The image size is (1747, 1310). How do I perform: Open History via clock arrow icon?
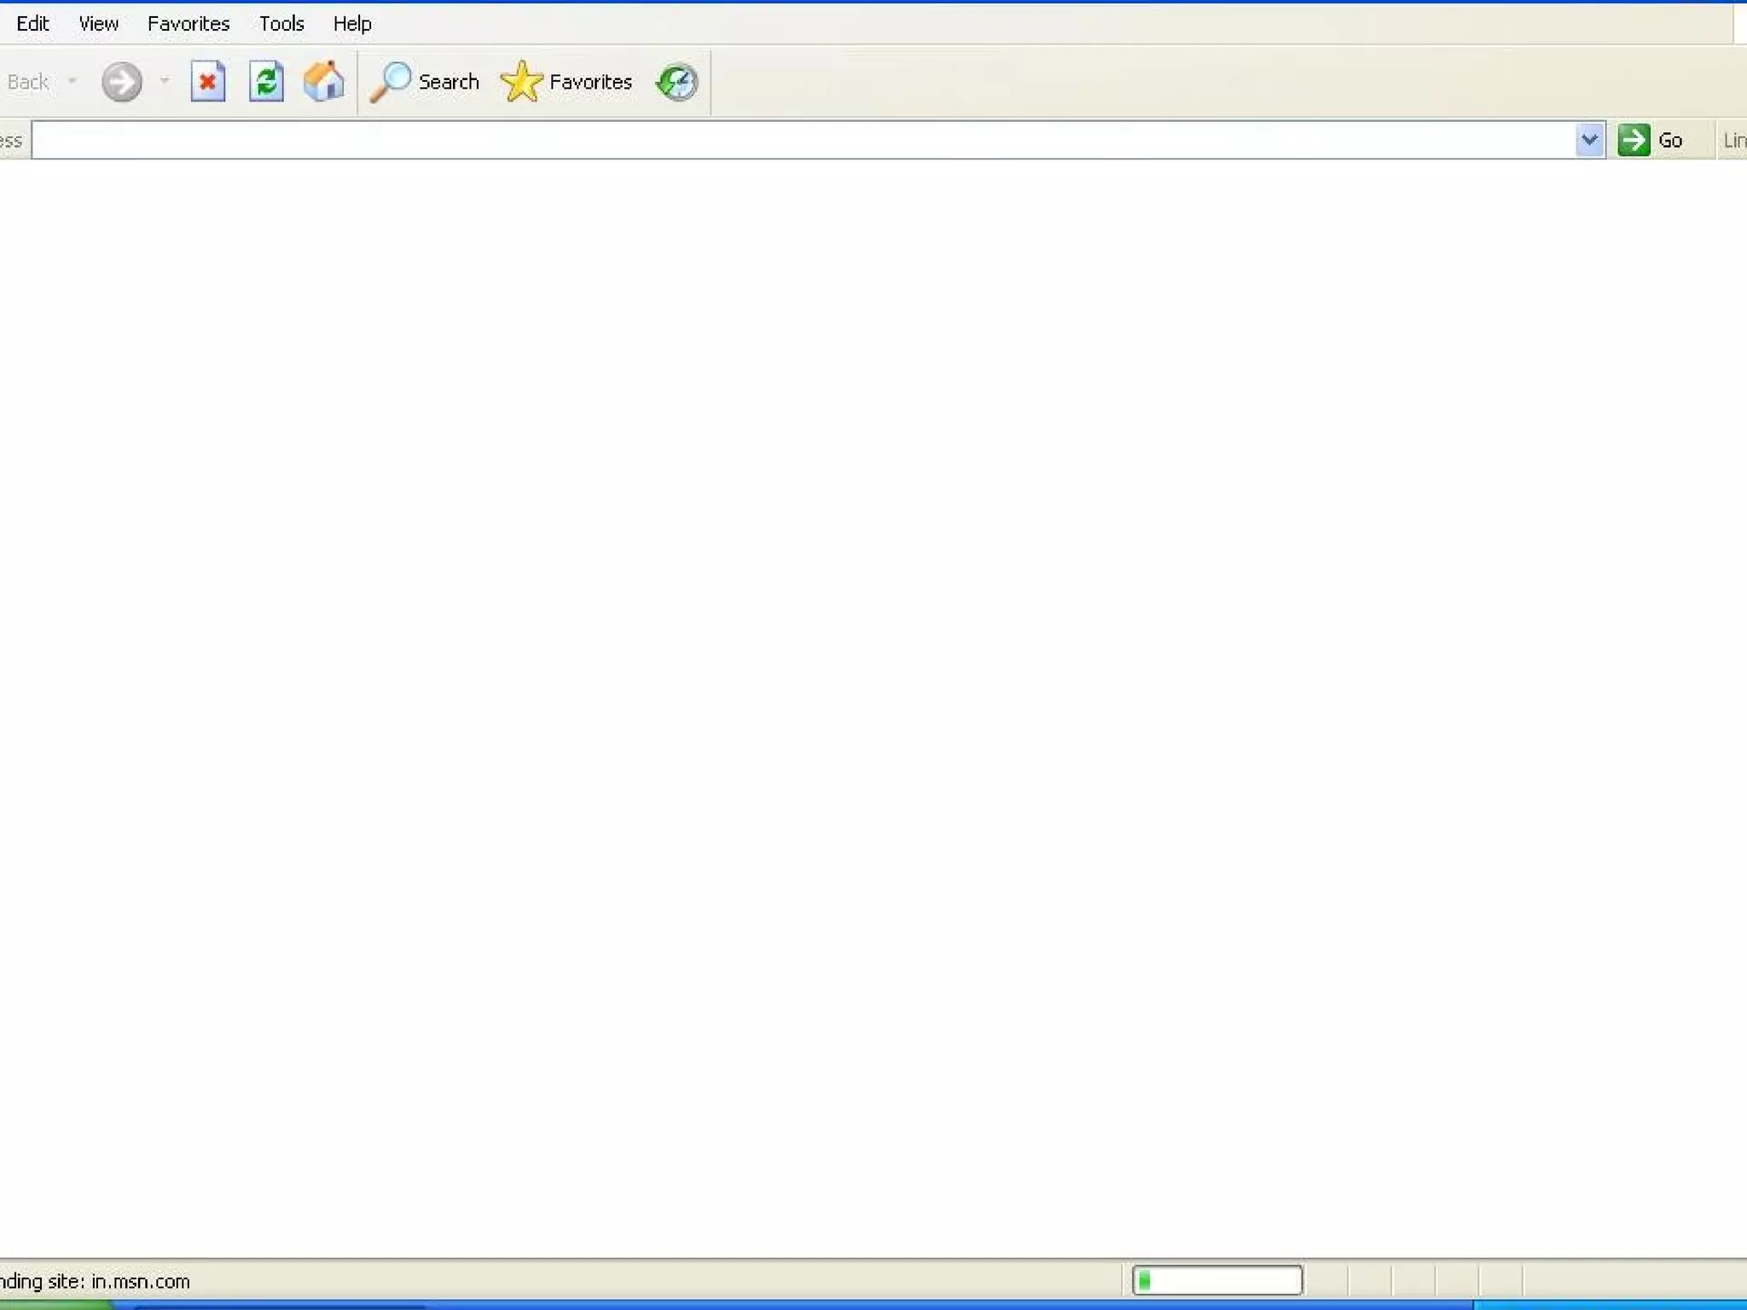point(676,82)
